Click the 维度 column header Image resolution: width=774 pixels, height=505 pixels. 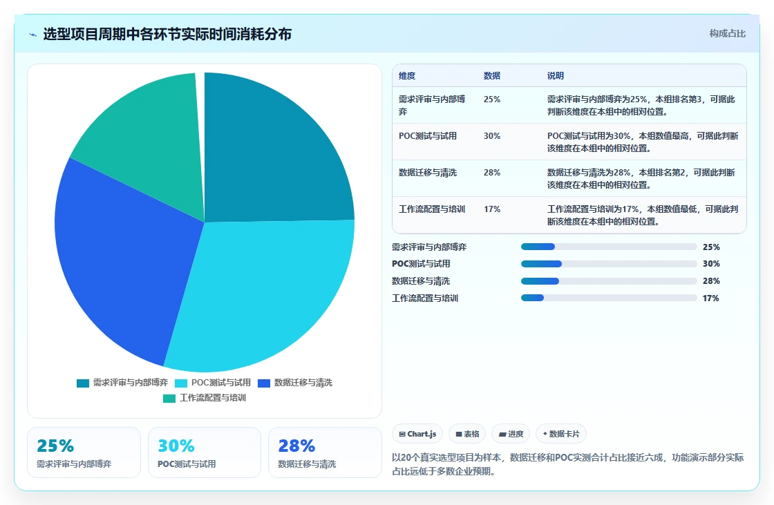pyautogui.click(x=407, y=75)
